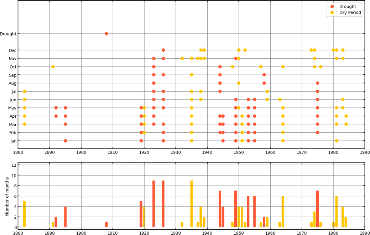The width and height of the screenshot is (370, 235).
Task: Select the 'Dry Period' legend label text
Action: (x=350, y=12)
